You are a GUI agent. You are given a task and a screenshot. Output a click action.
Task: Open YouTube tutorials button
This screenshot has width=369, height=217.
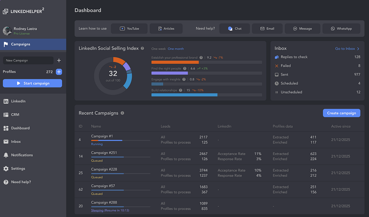129,29
